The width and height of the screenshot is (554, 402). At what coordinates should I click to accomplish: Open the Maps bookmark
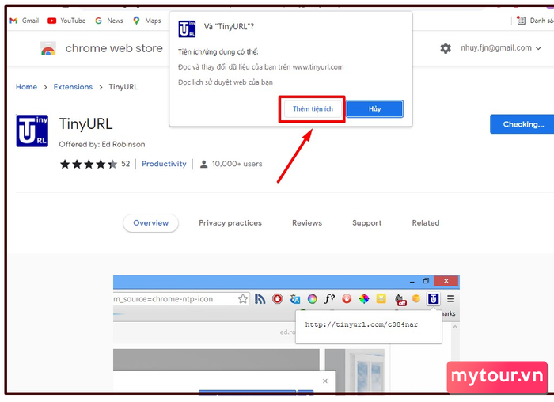(146, 21)
